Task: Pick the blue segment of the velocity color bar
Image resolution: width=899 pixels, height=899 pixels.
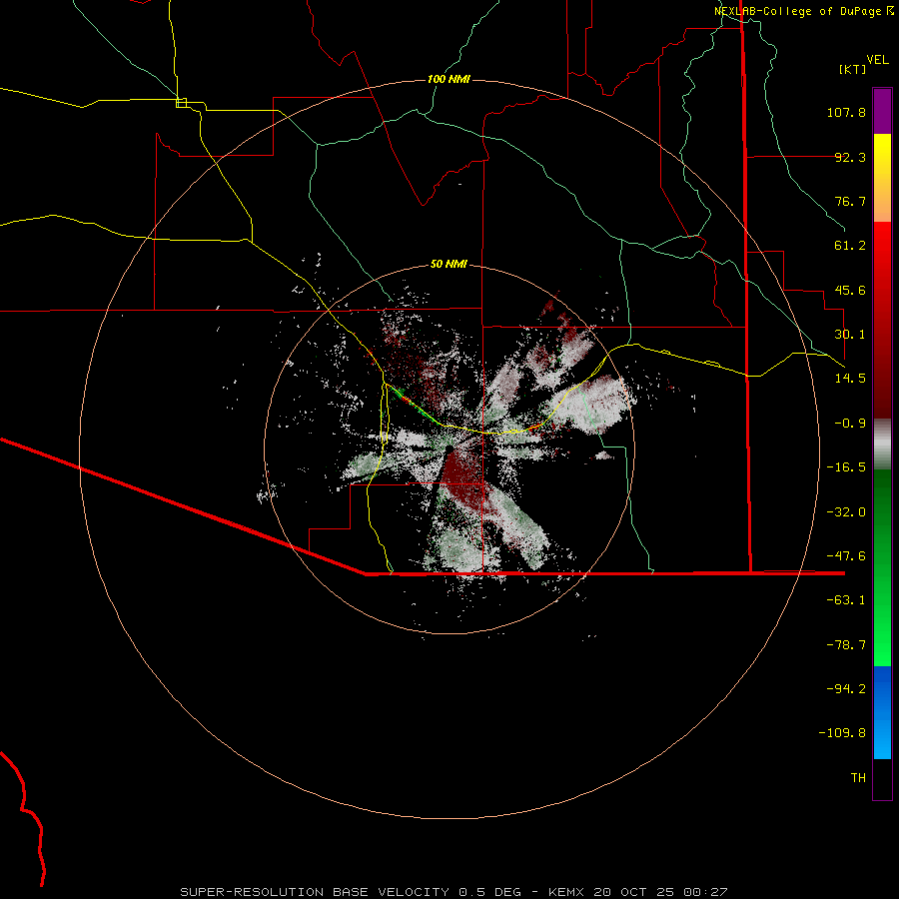Action: [x=882, y=712]
